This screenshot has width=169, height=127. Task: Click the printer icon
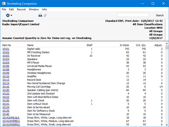coord(40,15)
